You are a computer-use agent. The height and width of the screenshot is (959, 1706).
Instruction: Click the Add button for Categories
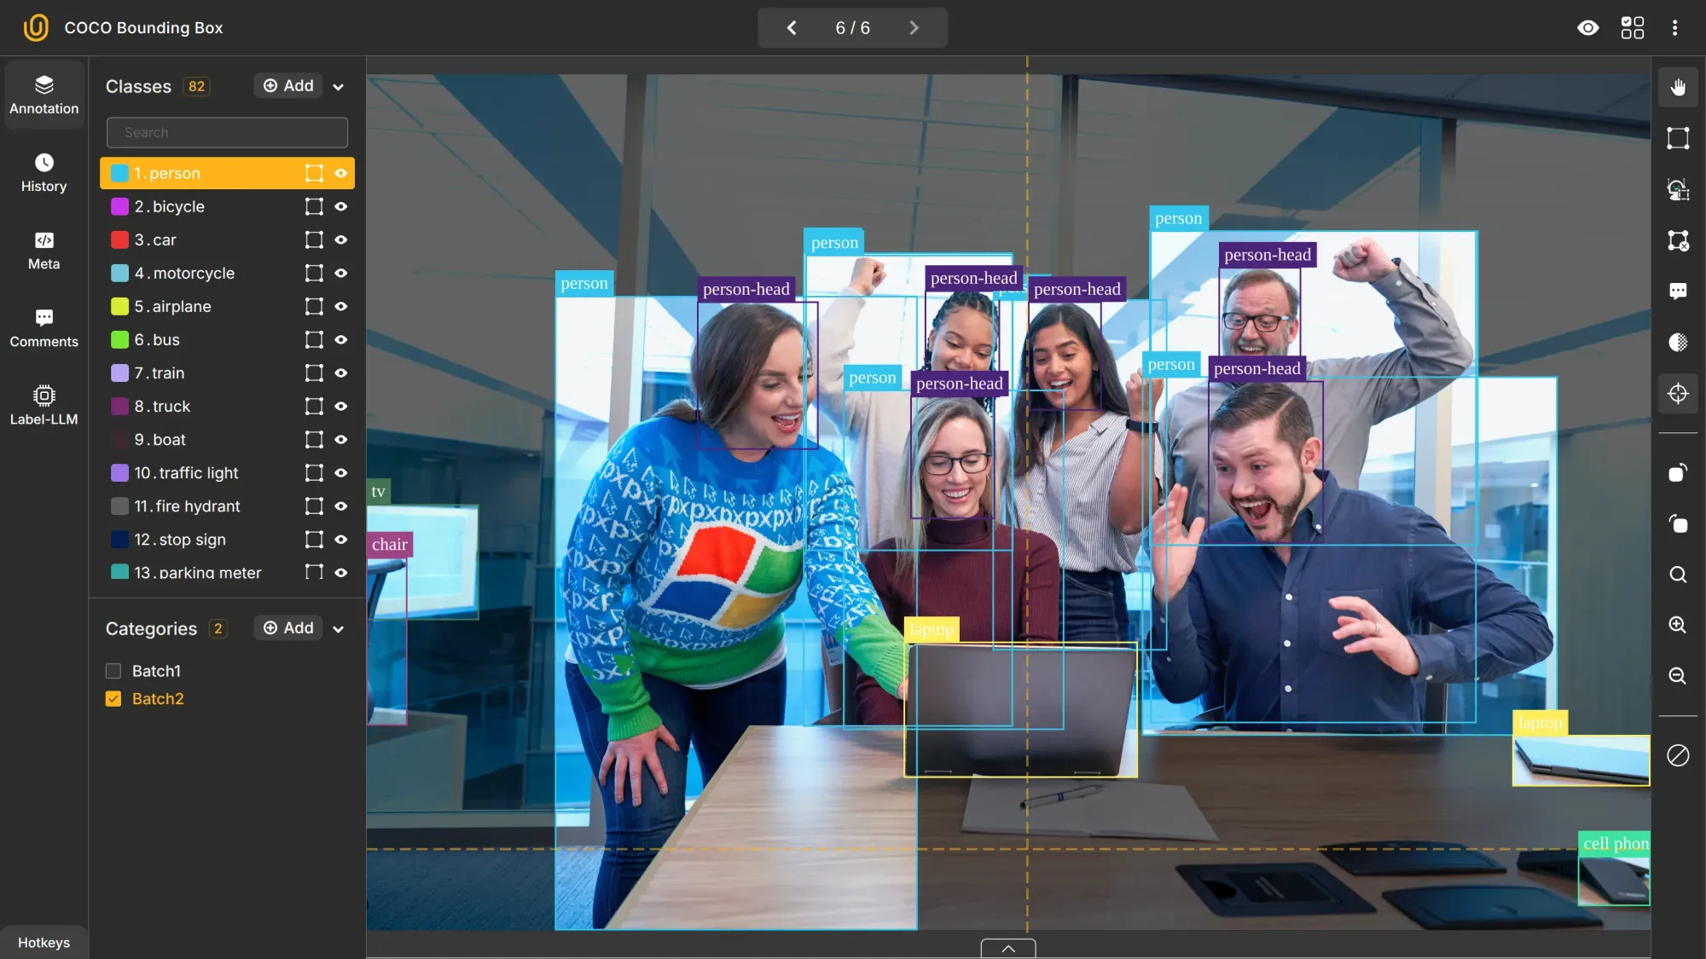pos(287,629)
